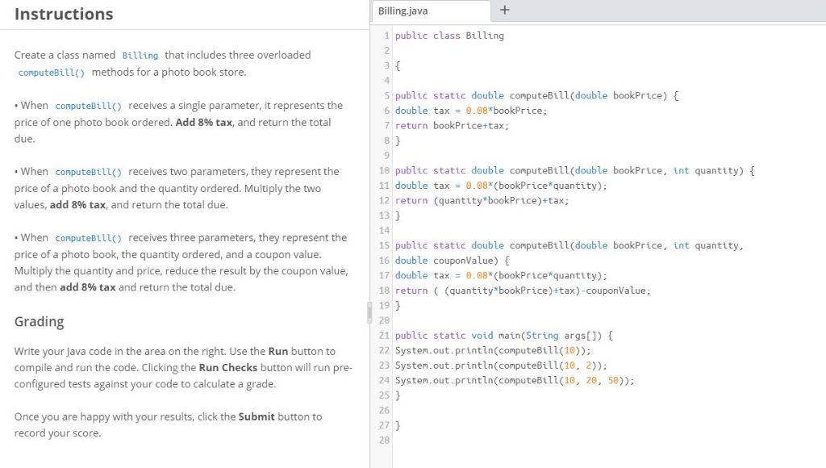Place cursor on the main method declaration
This screenshot has height=468, width=826.
pyautogui.click(x=492, y=335)
